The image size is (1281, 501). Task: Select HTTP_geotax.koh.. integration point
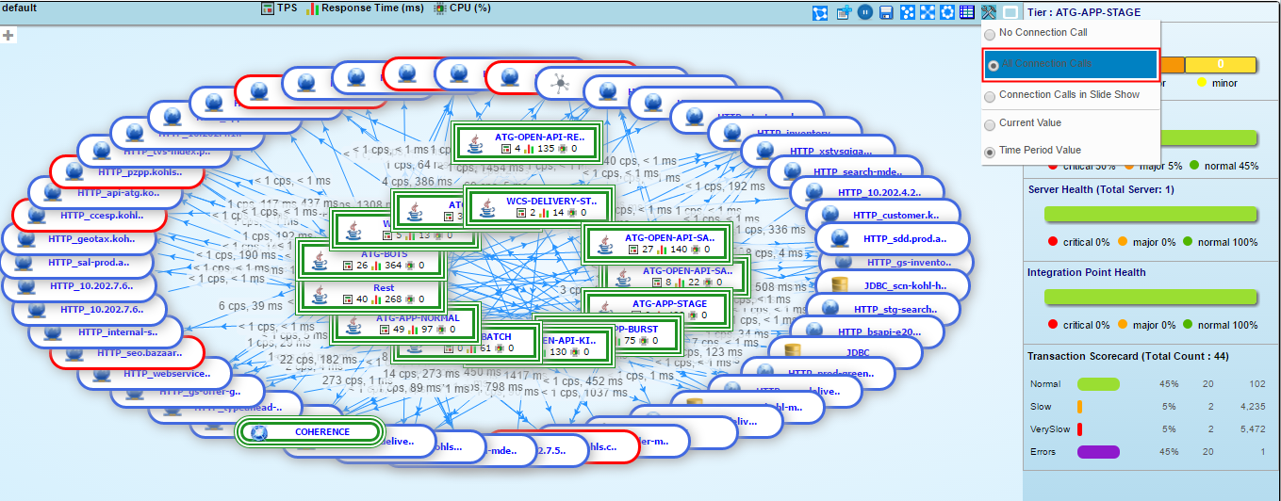[x=92, y=239]
